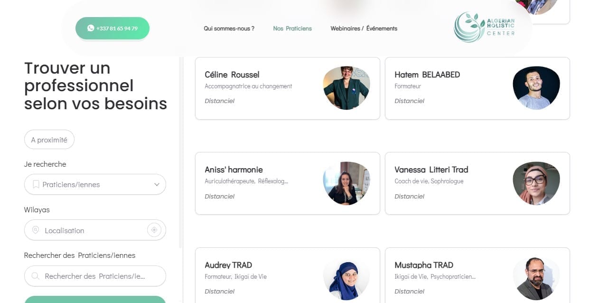Open Mustapha TRAD's profile photo
Viewport: 599px width, 303px height.
tap(536, 278)
